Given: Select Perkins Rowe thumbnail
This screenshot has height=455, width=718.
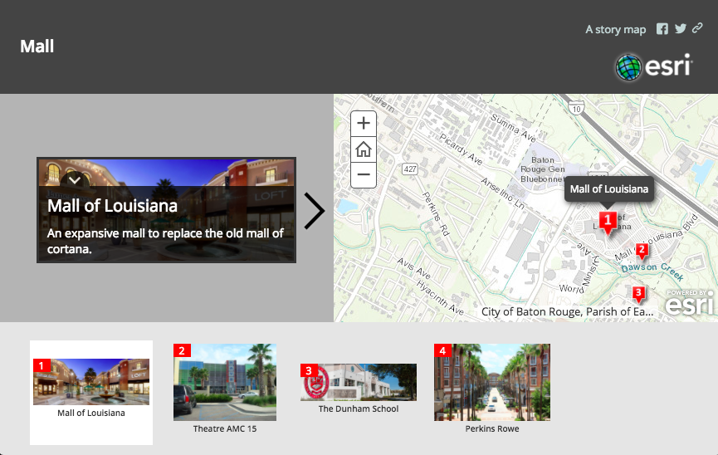Looking at the screenshot, I should click(x=492, y=382).
